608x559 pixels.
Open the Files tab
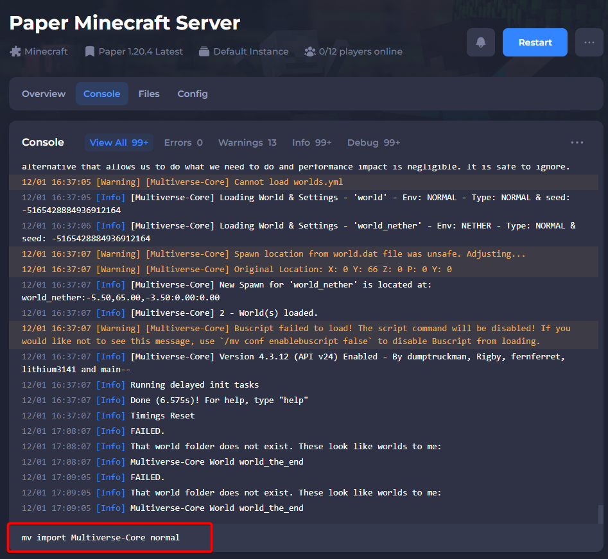pyautogui.click(x=149, y=94)
